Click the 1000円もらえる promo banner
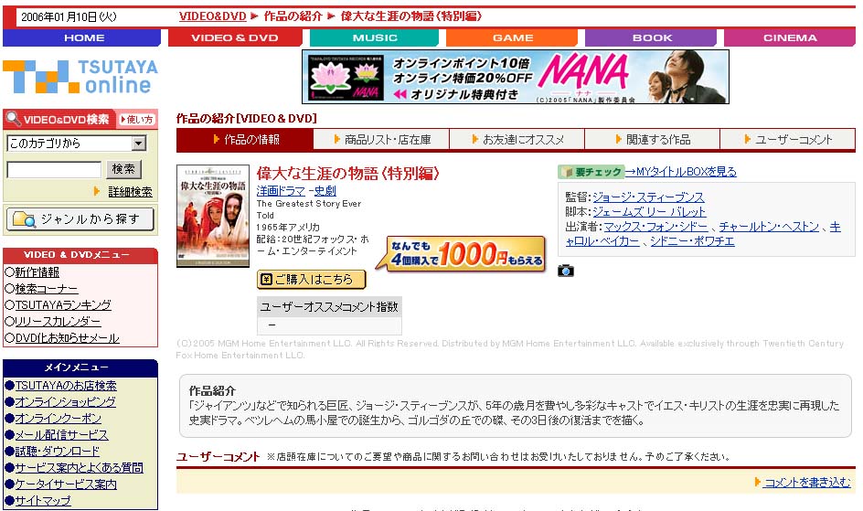This screenshot has width=863, height=511. coord(462,253)
